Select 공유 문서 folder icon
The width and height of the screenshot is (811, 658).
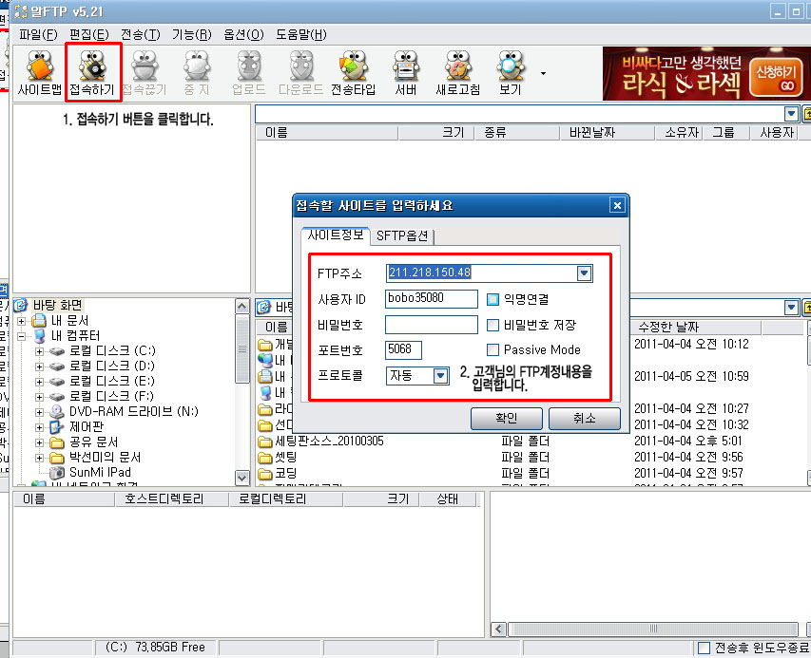coord(57,442)
